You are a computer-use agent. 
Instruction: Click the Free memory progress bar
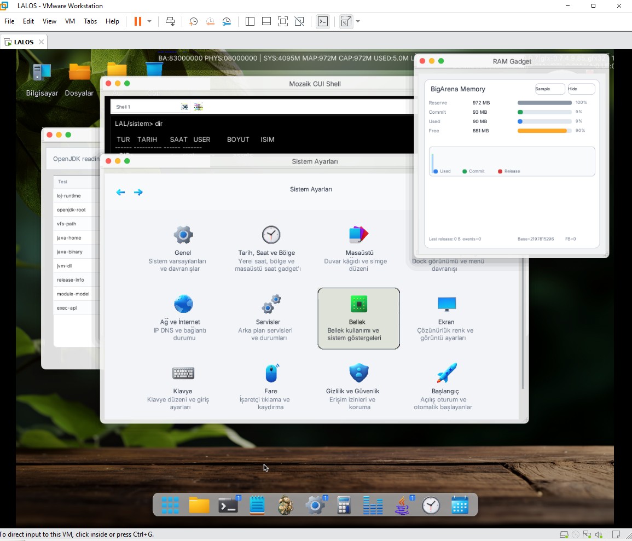[544, 131]
